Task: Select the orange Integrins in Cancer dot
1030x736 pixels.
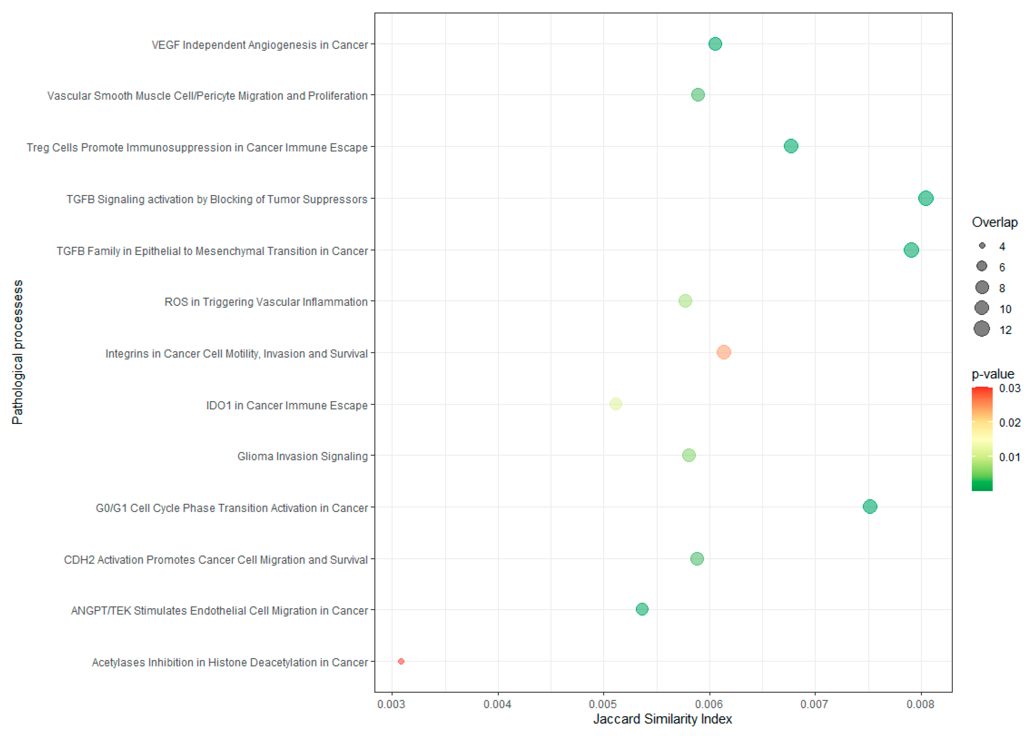Action: (724, 352)
